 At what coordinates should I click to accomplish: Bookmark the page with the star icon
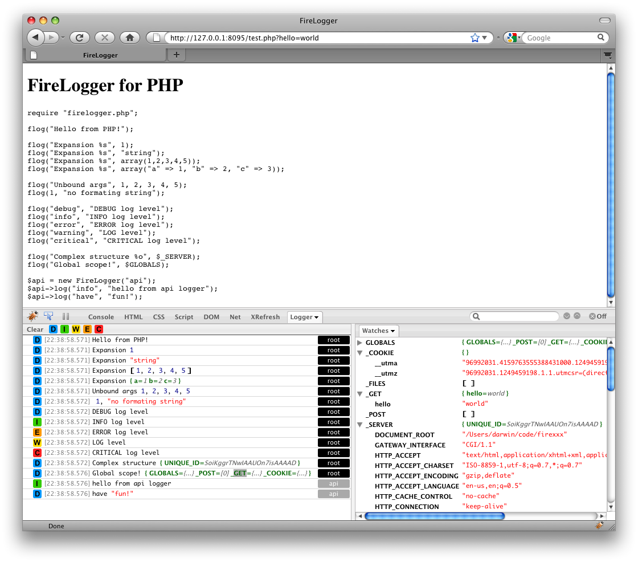click(x=475, y=38)
